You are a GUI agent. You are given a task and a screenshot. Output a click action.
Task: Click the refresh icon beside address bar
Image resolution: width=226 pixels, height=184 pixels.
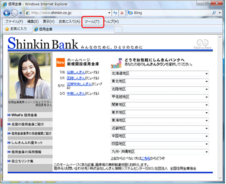pos(115,13)
